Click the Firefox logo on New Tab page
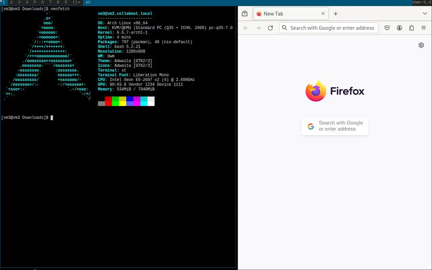The height and width of the screenshot is (270, 432). point(335,91)
